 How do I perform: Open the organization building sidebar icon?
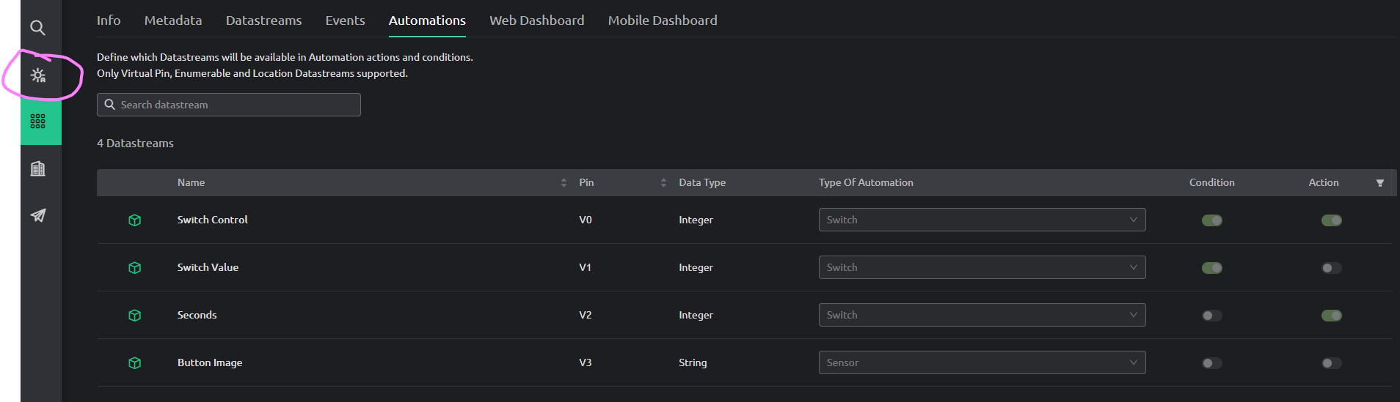(x=38, y=168)
